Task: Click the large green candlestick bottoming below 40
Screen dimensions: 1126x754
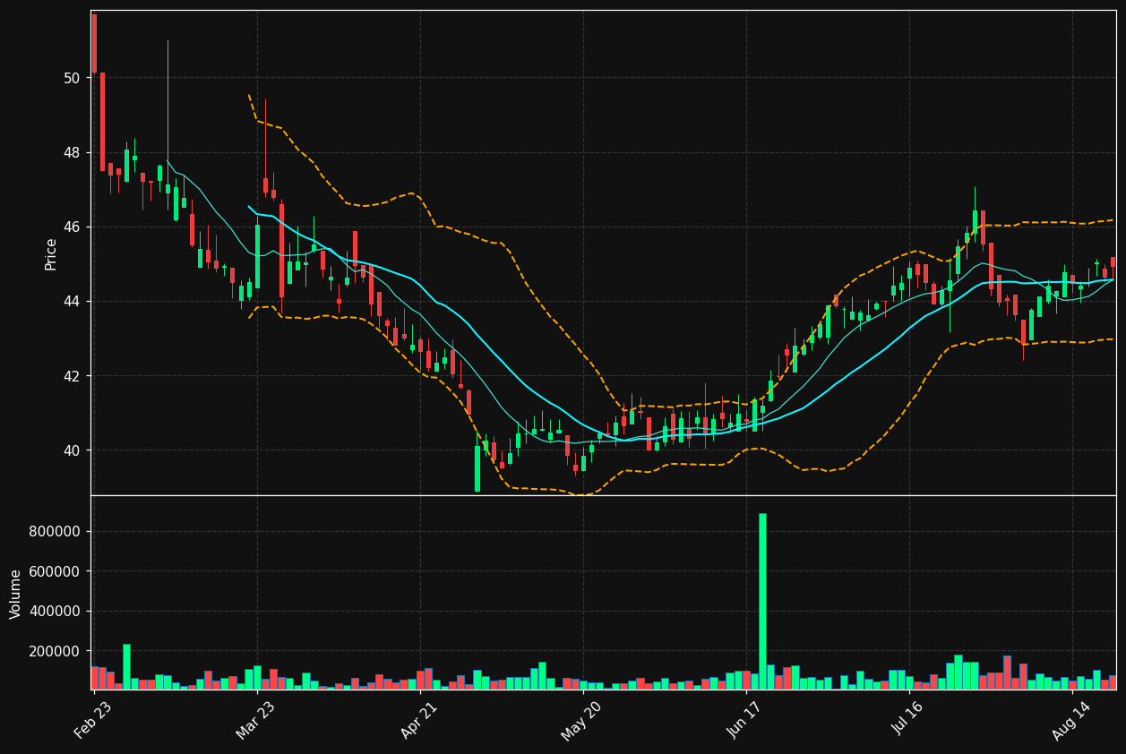Action: [477, 468]
